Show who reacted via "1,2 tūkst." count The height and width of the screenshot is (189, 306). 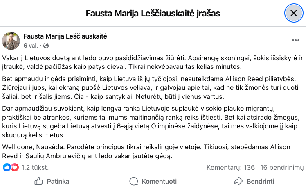pyautogui.click(x=35, y=167)
